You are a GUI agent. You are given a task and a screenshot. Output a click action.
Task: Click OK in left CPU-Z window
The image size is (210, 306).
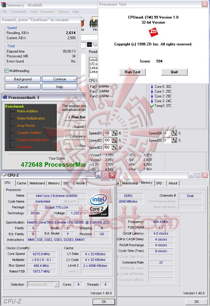(x=104, y=302)
